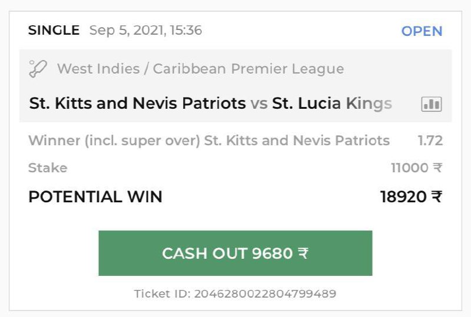Click the "vs" text between team names

[x=258, y=104]
